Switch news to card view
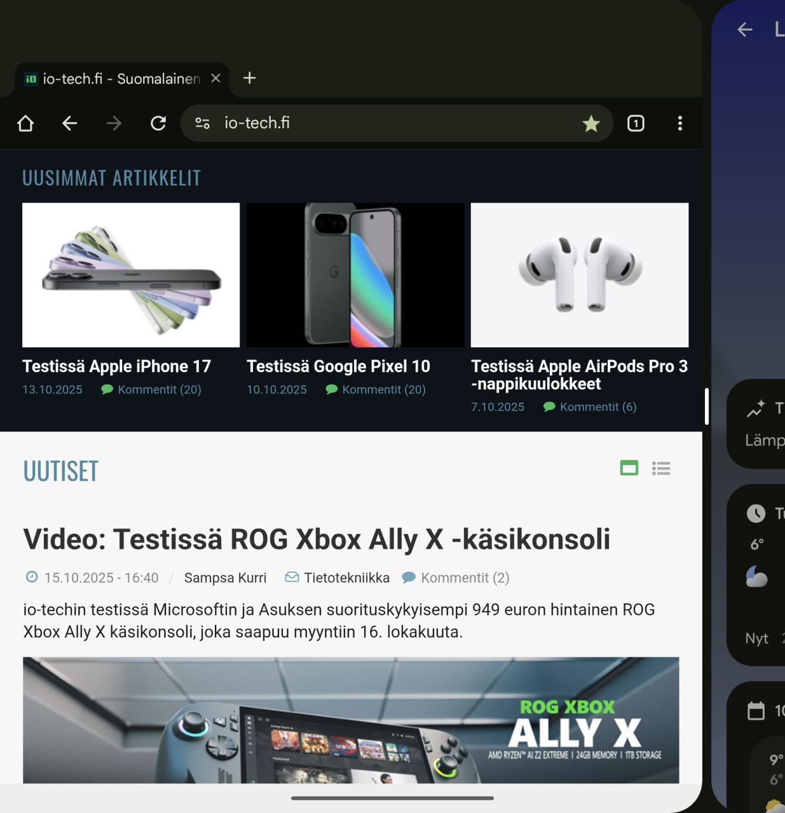 [x=629, y=468]
